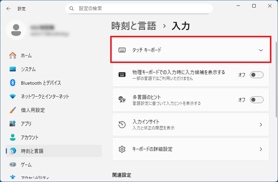
Task: Minimize the settings window
Action: pyautogui.click(x=238, y=6)
